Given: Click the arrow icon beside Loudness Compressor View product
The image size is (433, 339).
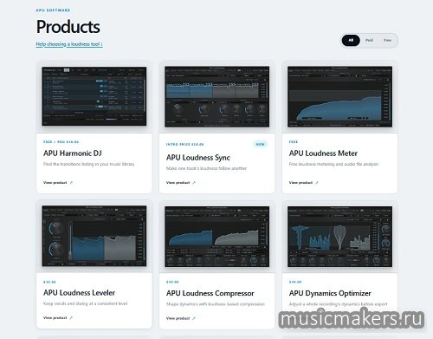Looking at the screenshot, I should (194, 318).
